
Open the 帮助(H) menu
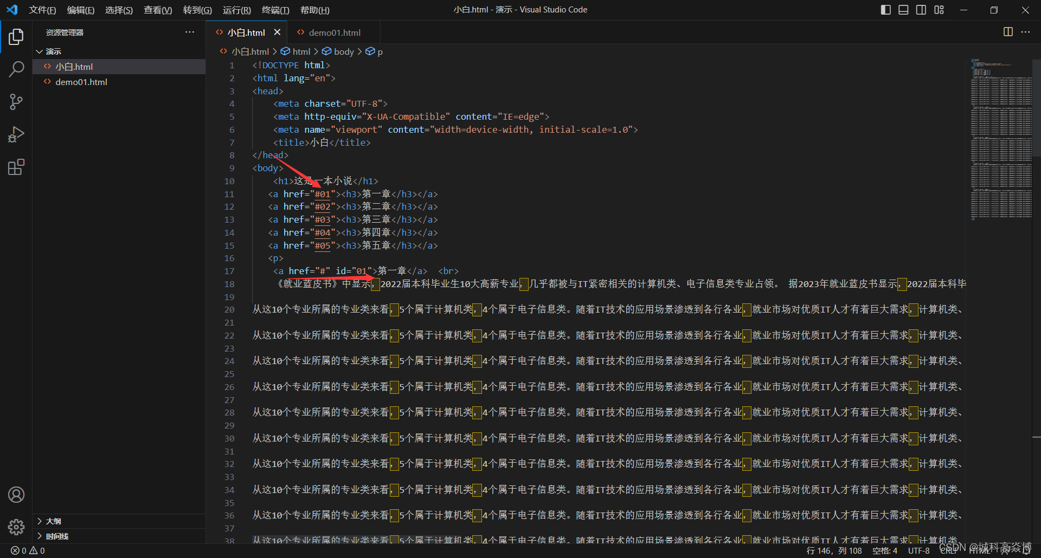pyautogui.click(x=314, y=10)
